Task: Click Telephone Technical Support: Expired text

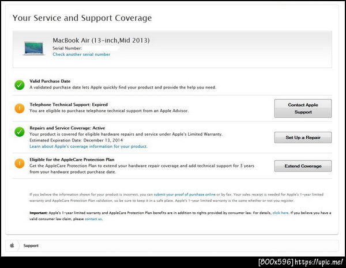Action: click(x=69, y=105)
